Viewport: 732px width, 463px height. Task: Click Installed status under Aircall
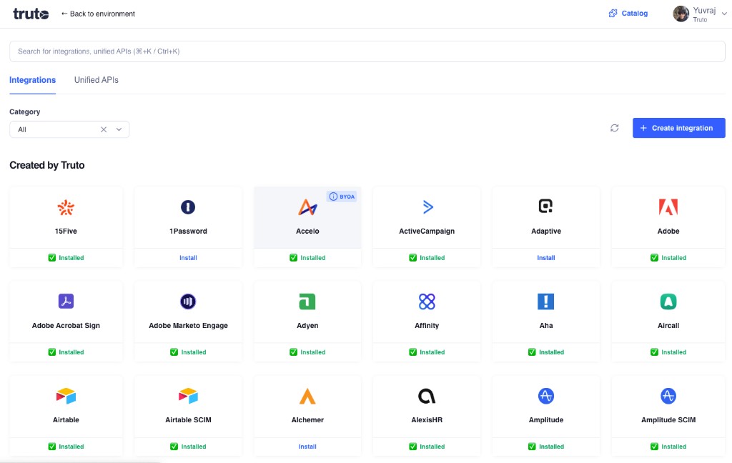pos(668,352)
